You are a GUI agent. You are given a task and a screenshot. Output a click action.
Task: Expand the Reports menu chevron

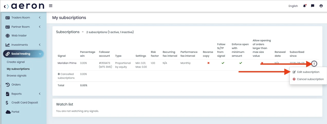[x=40, y=94]
